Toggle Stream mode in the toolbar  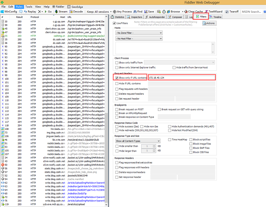[61, 12]
